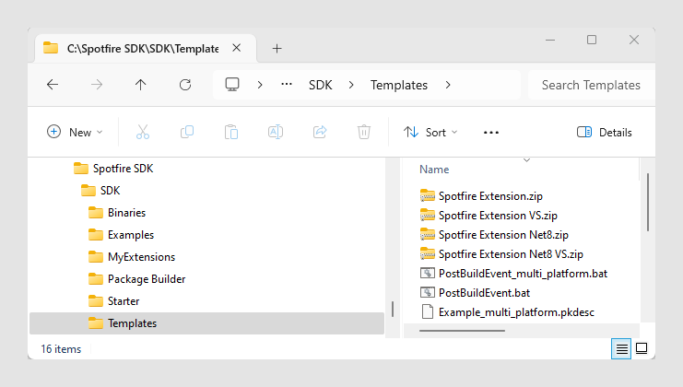This screenshot has width=683, height=387.
Task: Open the See more options menu
Action: tap(491, 132)
